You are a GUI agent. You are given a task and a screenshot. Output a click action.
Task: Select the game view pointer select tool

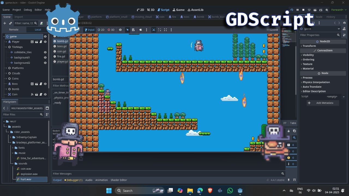coord(127,30)
